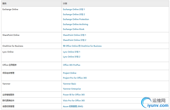Open the Lync Online 计划 2 link
The height and width of the screenshot is (110, 170).
pos(72,57)
